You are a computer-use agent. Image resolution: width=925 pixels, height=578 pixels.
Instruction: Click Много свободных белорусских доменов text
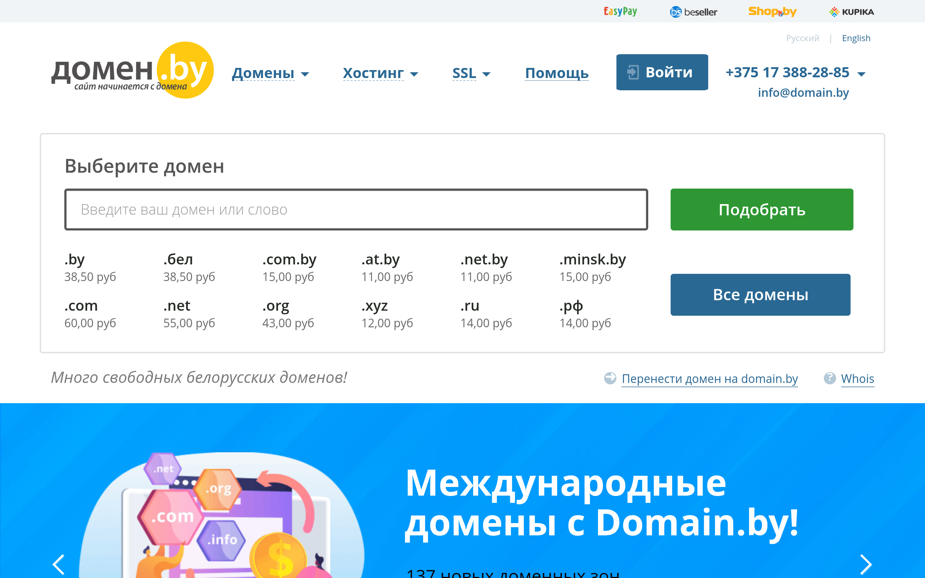199,378
